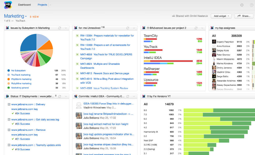Click the Upsource project heading
255x155 pixels.
(x=151, y=80)
